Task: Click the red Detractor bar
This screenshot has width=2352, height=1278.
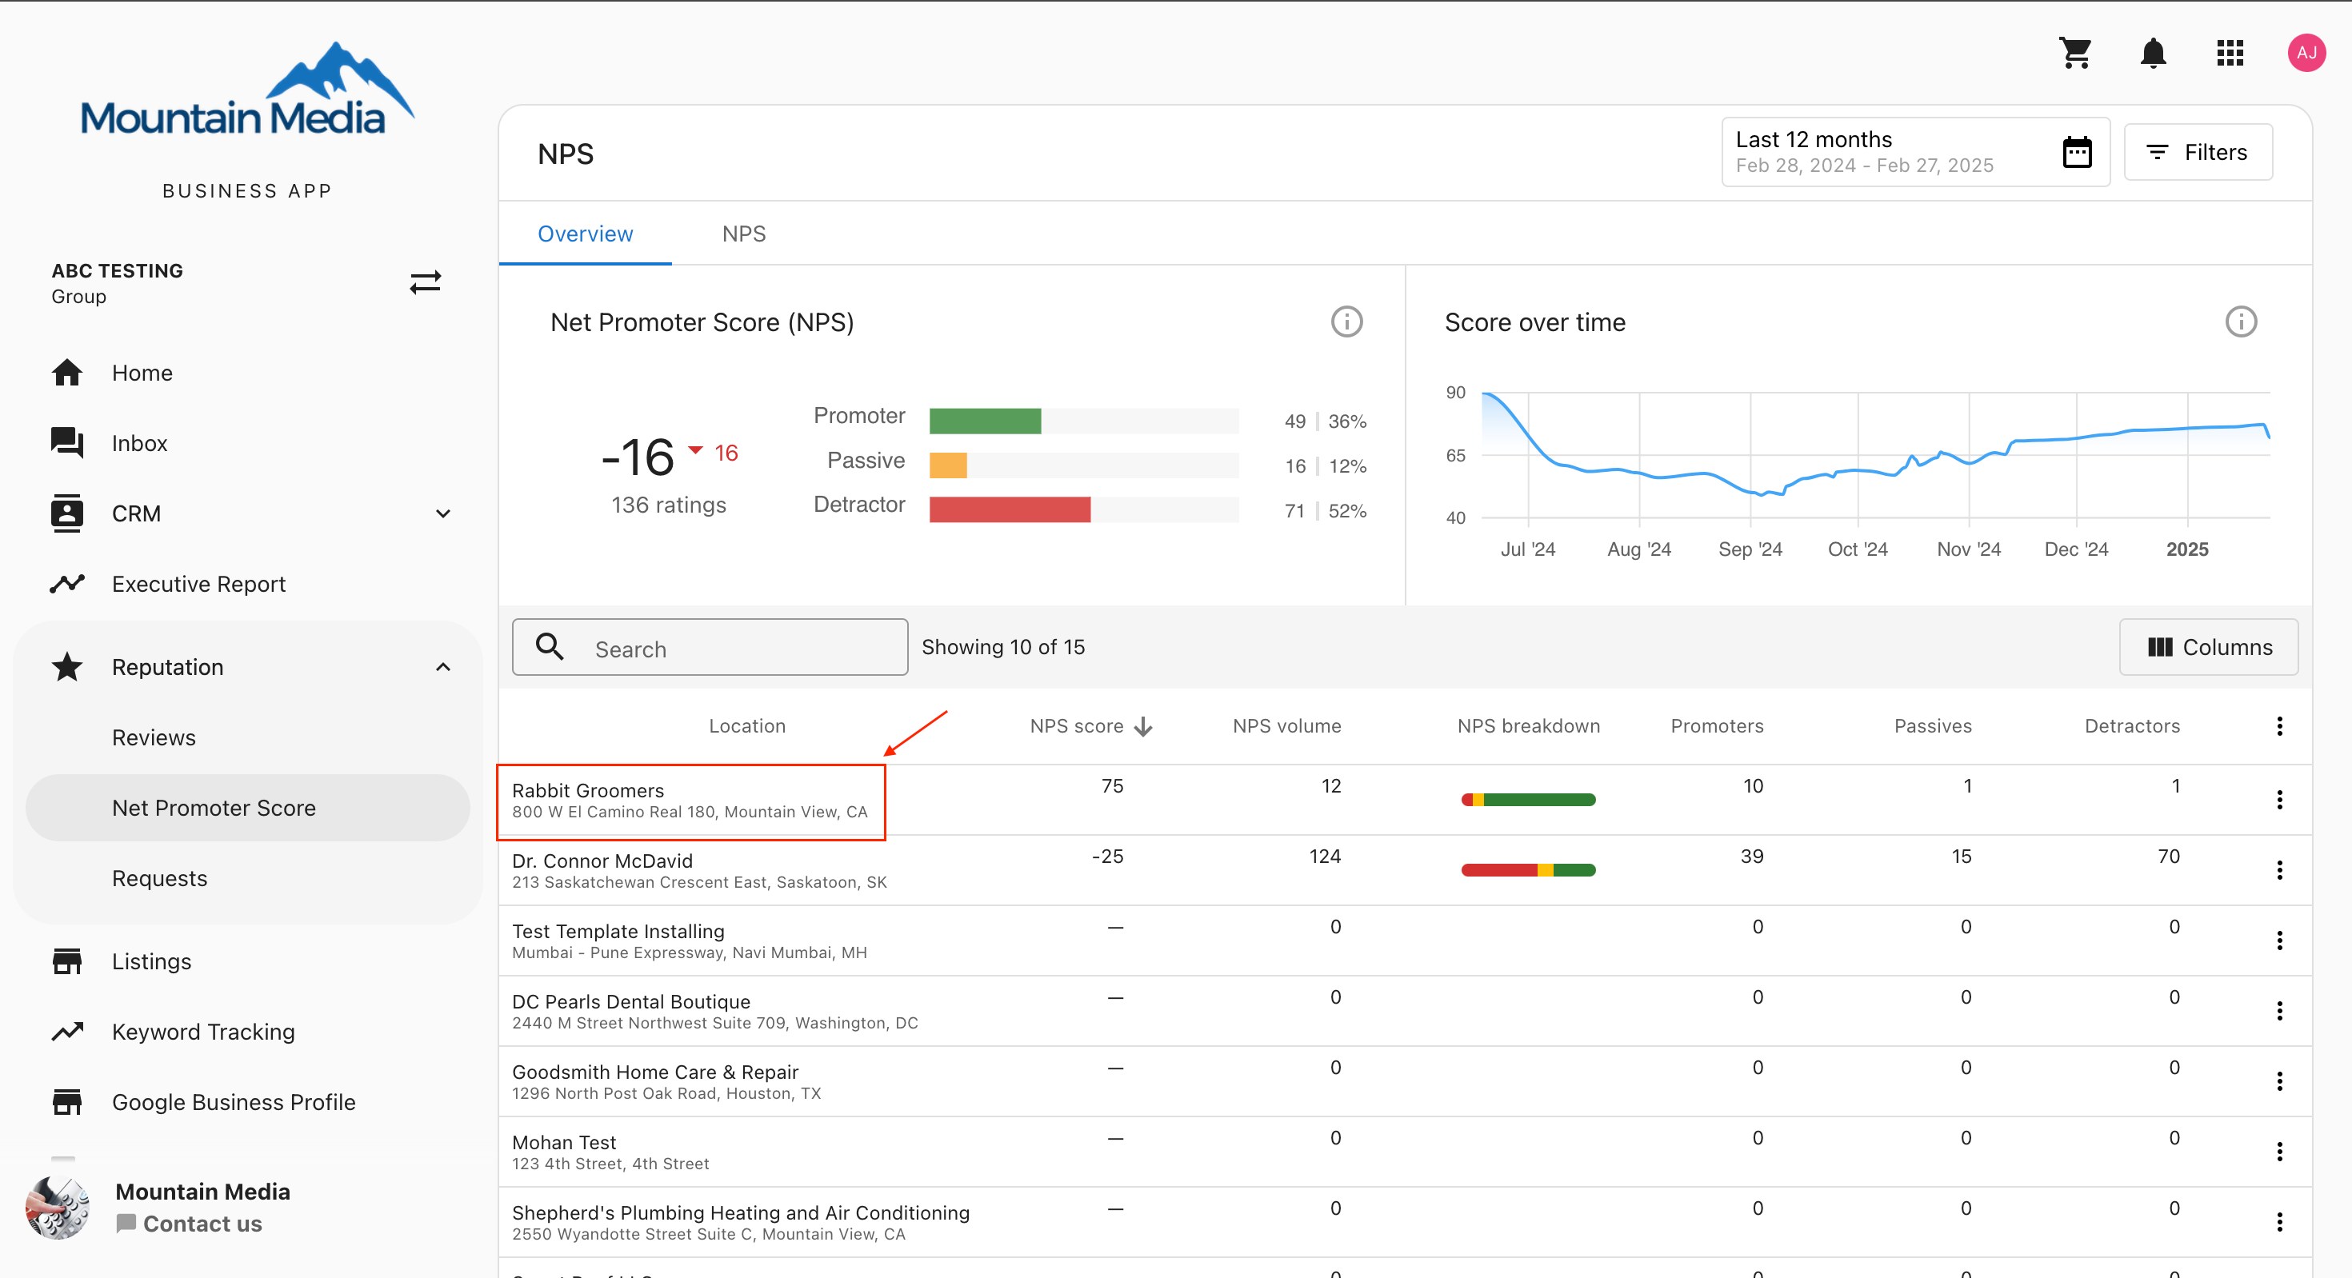Action: 1009,509
